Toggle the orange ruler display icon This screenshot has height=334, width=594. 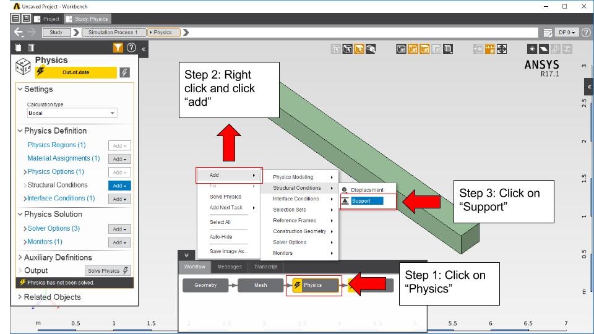click(x=490, y=49)
